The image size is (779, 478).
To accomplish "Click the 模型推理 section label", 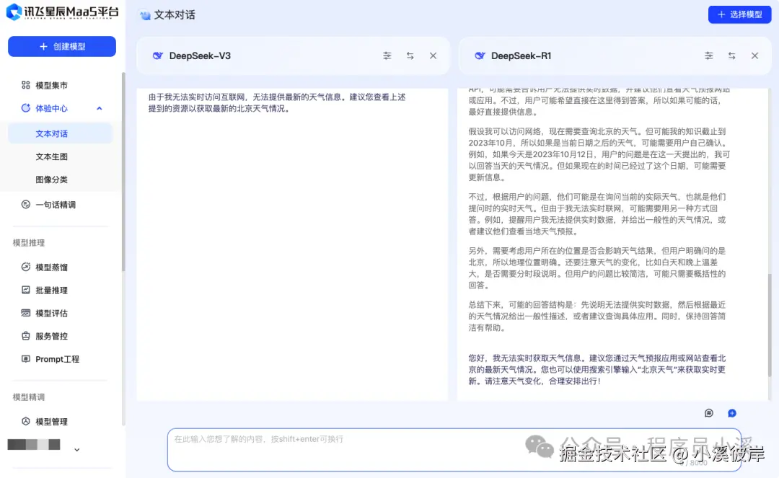I will (x=28, y=243).
